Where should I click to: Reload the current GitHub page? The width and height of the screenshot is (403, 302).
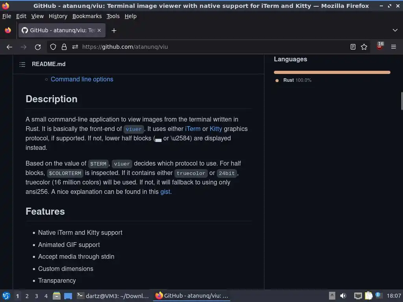pyautogui.click(x=38, y=47)
